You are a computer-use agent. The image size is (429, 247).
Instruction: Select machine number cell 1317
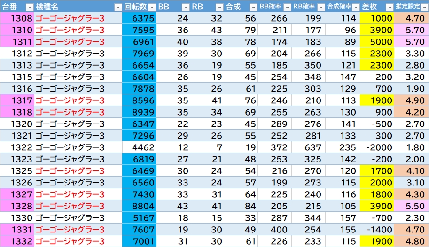pos(17,100)
